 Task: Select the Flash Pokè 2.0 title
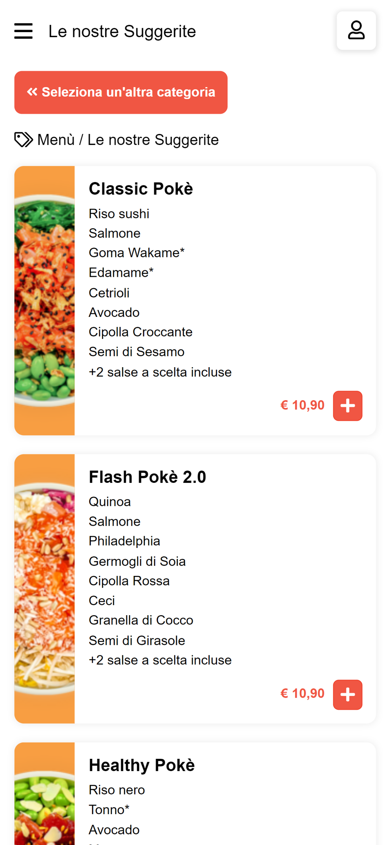pyautogui.click(x=147, y=477)
